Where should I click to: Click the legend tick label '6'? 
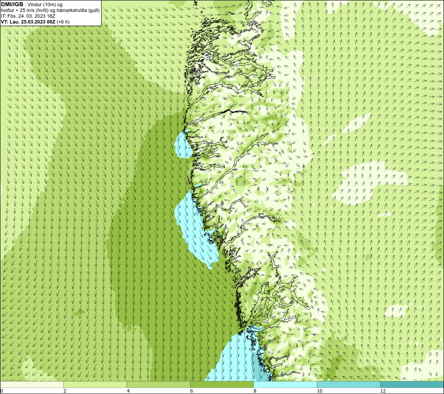pyautogui.click(x=192, y=391)
